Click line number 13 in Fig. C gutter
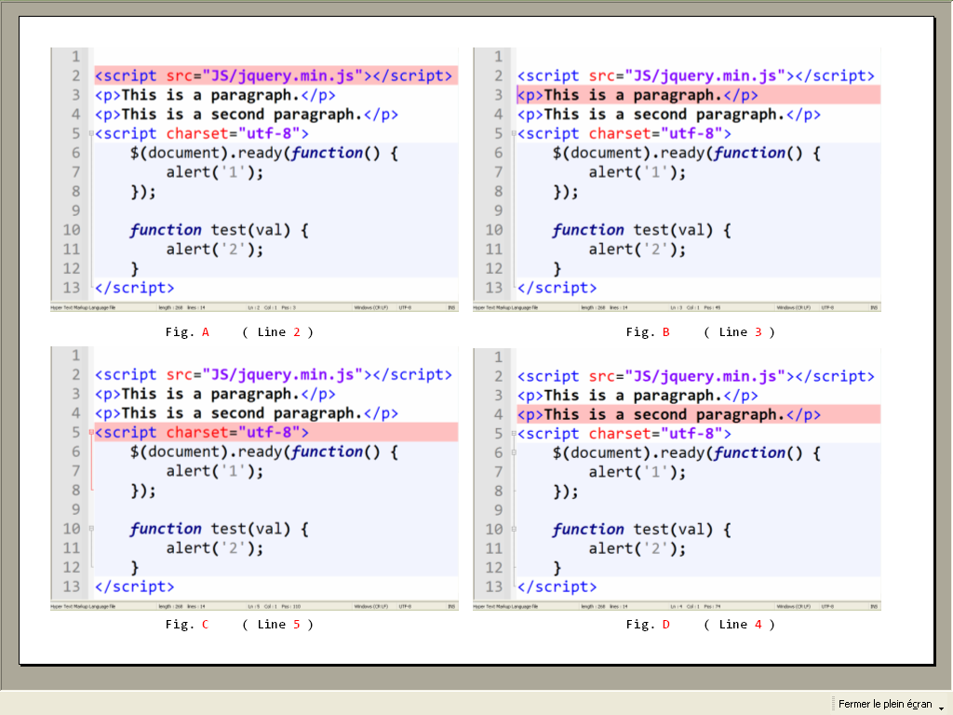Image resolution: width=953 pixels, height=715 pixels. 71,587
